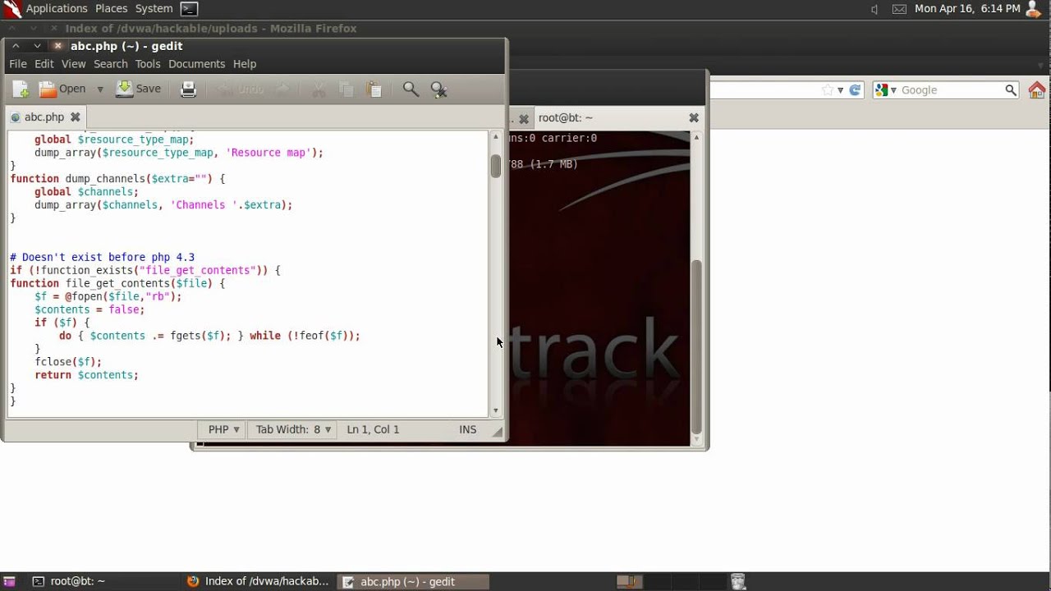Open the gedit Search menu
This screenshot has width=1051, height=591.
111,64
